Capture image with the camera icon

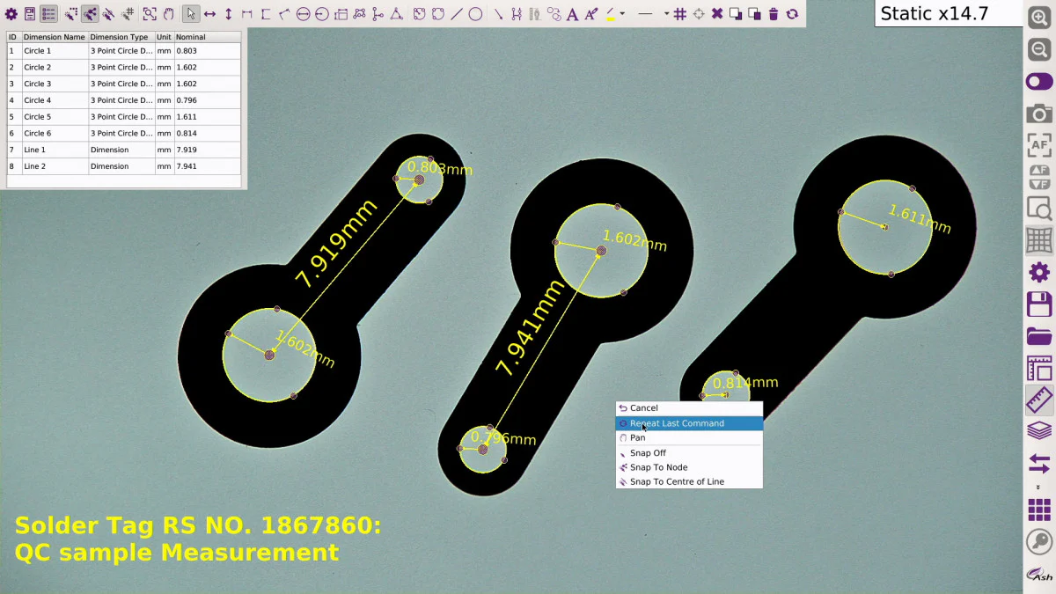(1039, 114)
